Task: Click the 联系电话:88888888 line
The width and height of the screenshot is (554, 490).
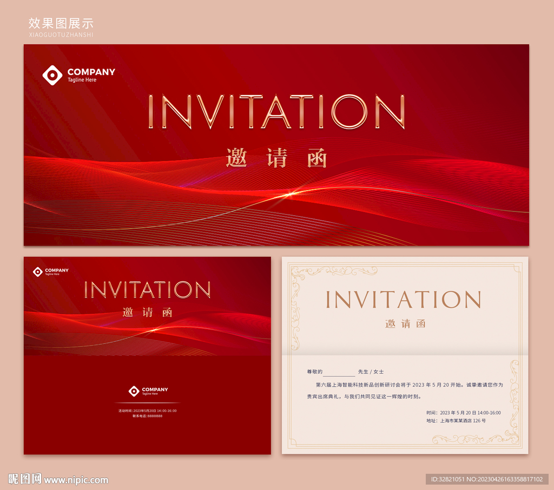Action: point(147,416)
